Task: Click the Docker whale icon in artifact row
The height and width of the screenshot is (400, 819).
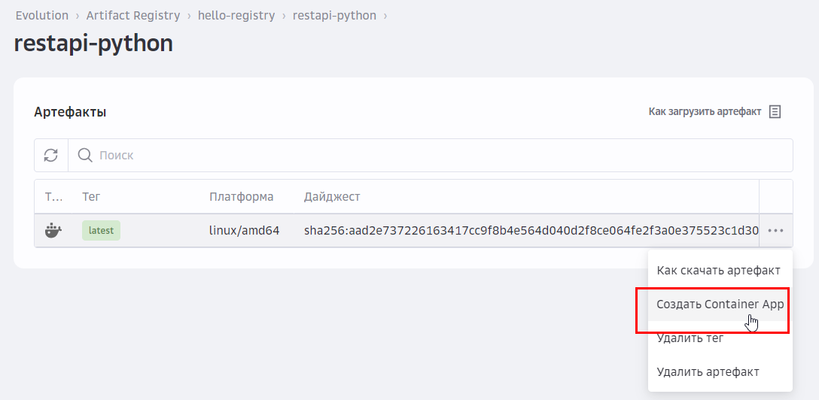Action: (x=53, y=231)
